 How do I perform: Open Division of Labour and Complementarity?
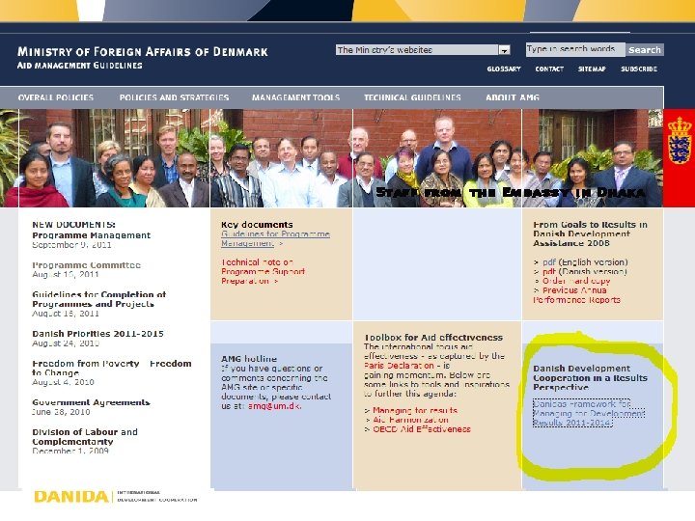(85, 436)
